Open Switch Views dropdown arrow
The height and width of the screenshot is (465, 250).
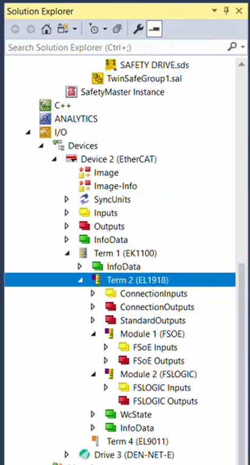coord(74,29)
